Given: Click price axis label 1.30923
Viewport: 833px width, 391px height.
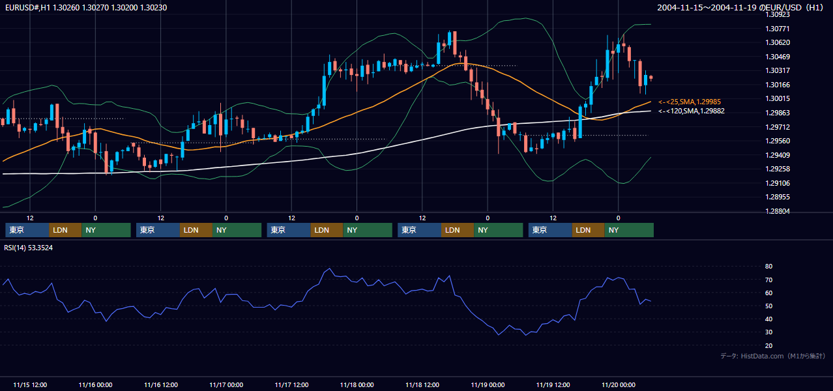Looking at the screenshot, I should [x=779, y=14].
